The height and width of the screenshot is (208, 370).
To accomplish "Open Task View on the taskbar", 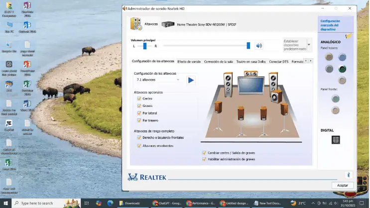I will 87,203.
